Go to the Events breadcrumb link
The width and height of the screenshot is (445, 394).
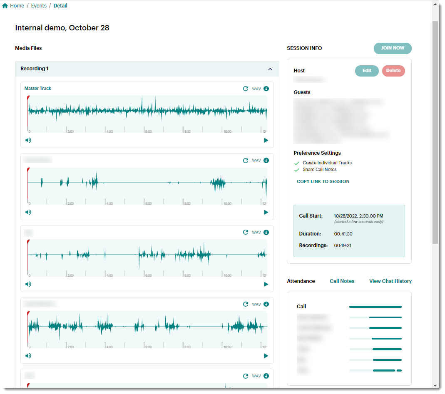coord(39,6)
